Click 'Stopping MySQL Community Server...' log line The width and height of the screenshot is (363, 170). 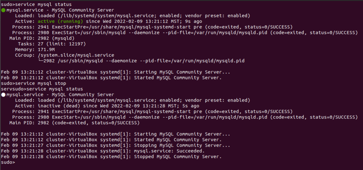pos(116,145)
